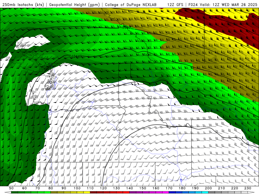The image size is (259, 194).
Task: Pick the olive swatch starting at 80
Action: click(x=54, y=192)
